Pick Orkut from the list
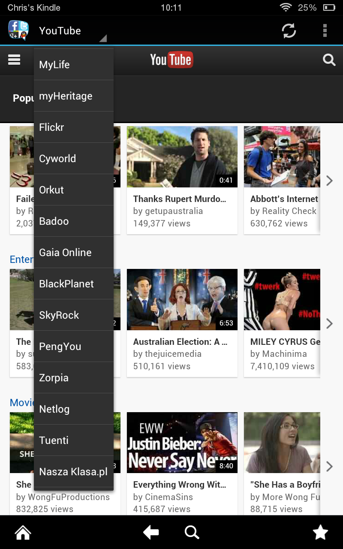Viewport: 343px width, 549px height. click(x=74, y=190)
